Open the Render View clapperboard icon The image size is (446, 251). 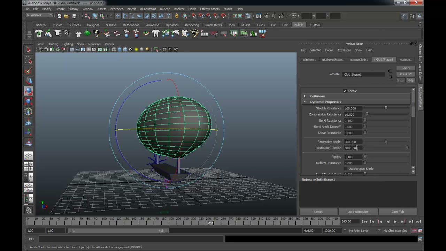(x=259, y=16)
